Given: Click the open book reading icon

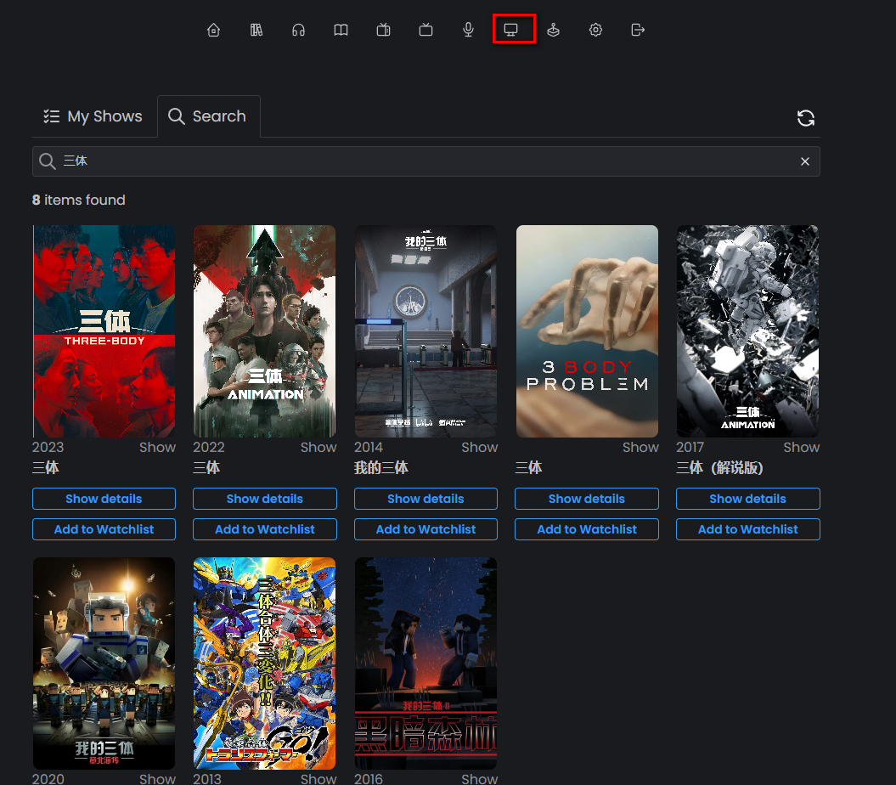Looking at the screenshot, I should pyautogui.click(x=341, y=30).
